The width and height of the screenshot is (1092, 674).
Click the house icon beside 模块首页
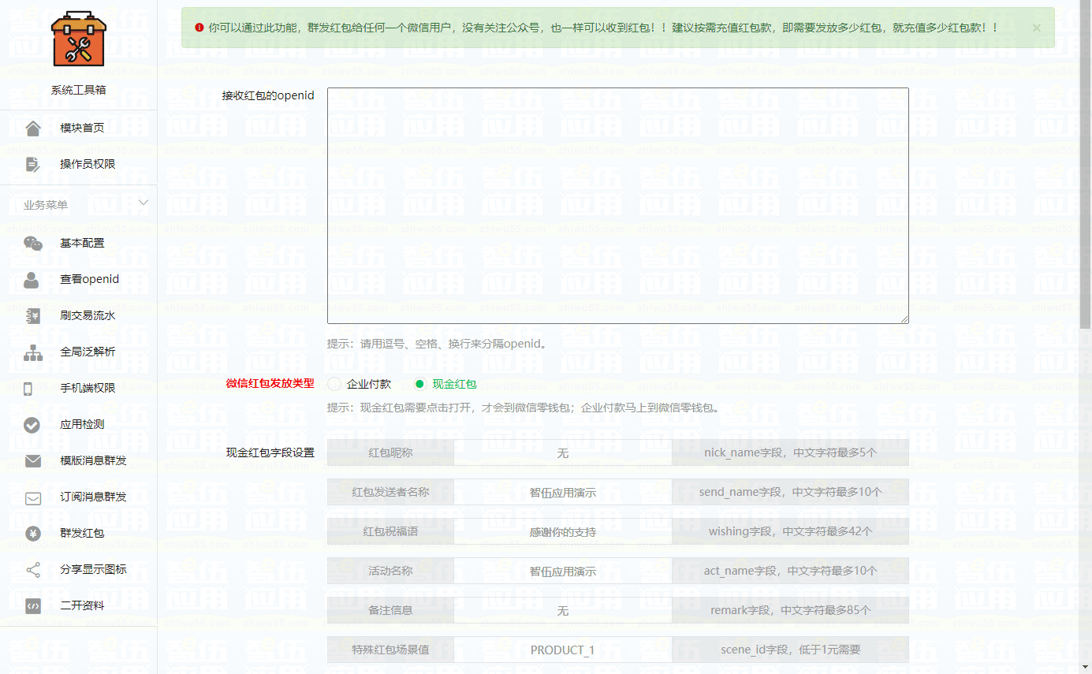click(32, 128)
